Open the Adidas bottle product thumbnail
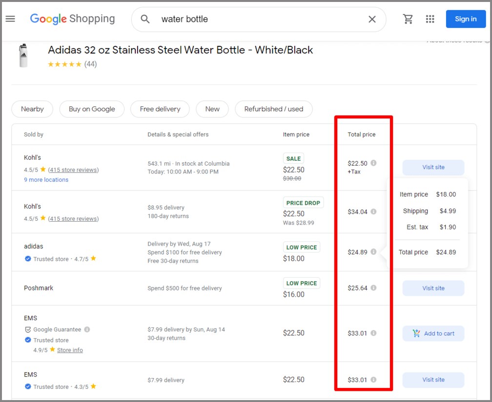This screenshot has width=492, height=402. tap(23, 56)
